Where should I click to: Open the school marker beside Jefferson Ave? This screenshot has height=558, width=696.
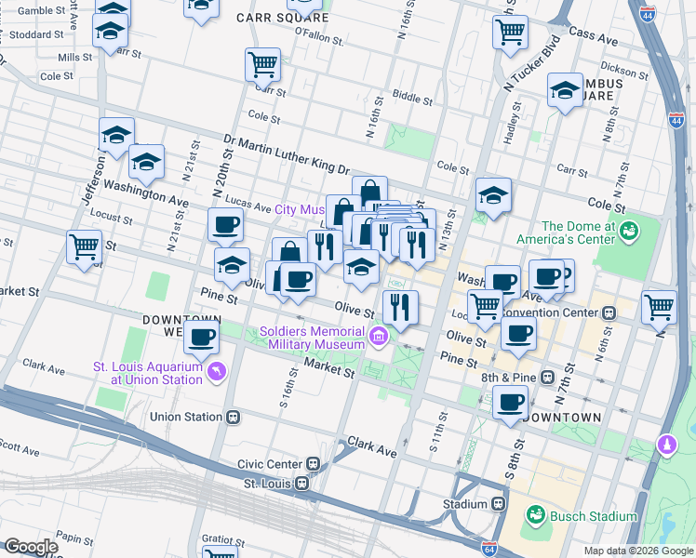116,137
